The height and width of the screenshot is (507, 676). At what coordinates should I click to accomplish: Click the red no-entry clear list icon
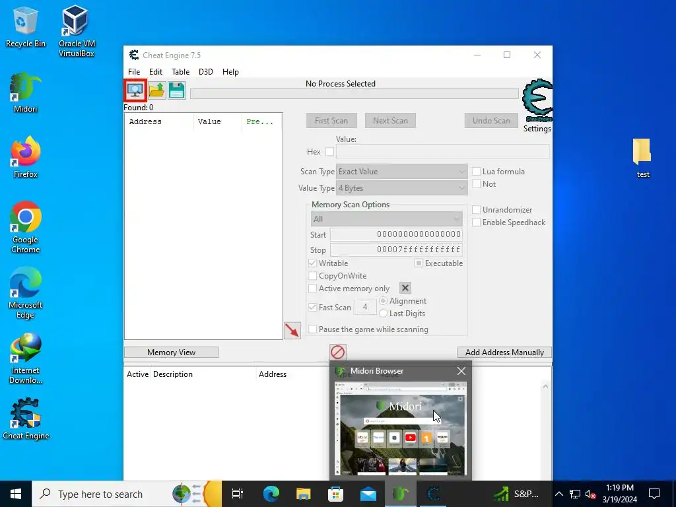337,352
